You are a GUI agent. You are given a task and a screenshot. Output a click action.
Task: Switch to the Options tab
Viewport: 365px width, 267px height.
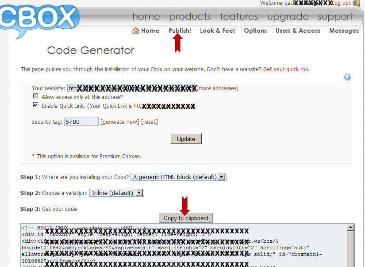(255, 31)
